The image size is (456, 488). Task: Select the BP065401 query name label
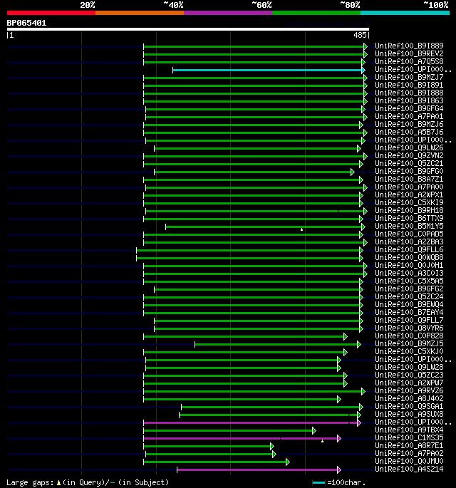[26, 23]
